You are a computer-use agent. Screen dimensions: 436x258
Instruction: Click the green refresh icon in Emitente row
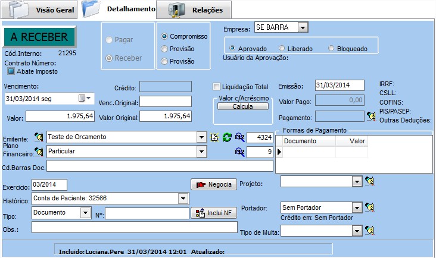226,137
